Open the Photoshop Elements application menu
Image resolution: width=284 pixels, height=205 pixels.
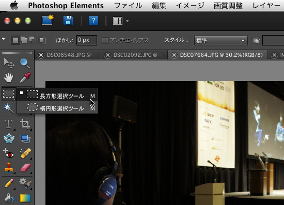[x=66, y=6]
